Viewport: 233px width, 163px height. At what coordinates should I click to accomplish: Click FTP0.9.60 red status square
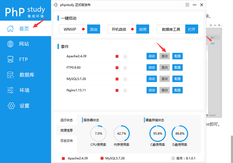tap(117, 68)
